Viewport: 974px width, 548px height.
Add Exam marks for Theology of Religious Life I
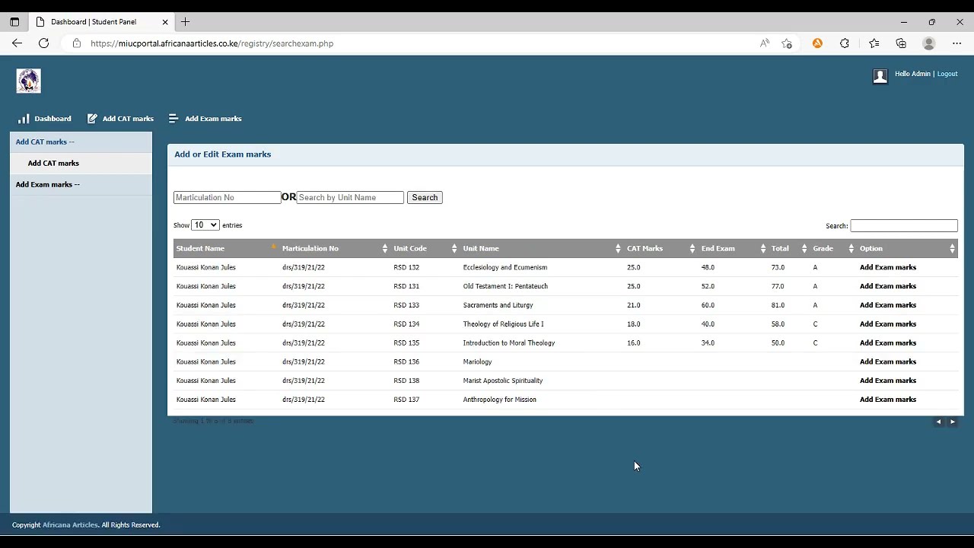[888, 324]
